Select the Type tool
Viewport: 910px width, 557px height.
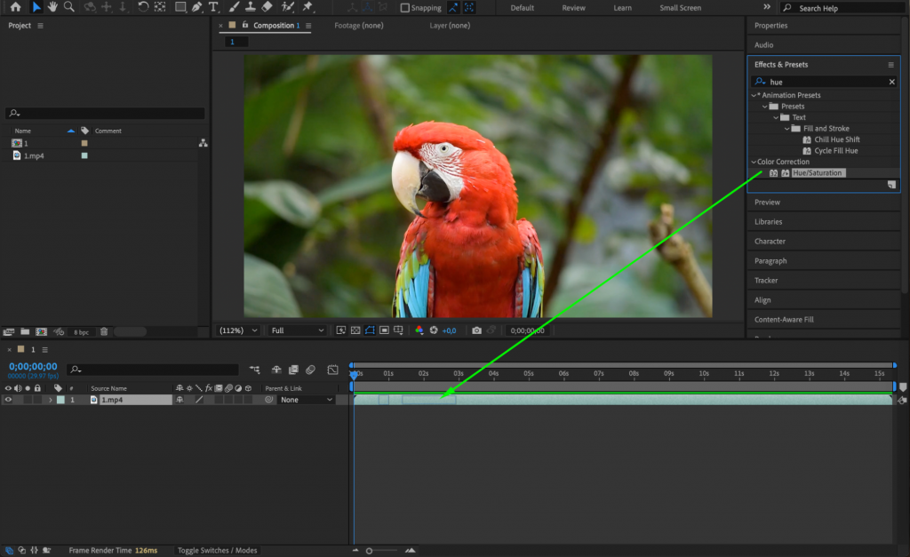coord(214,7)
